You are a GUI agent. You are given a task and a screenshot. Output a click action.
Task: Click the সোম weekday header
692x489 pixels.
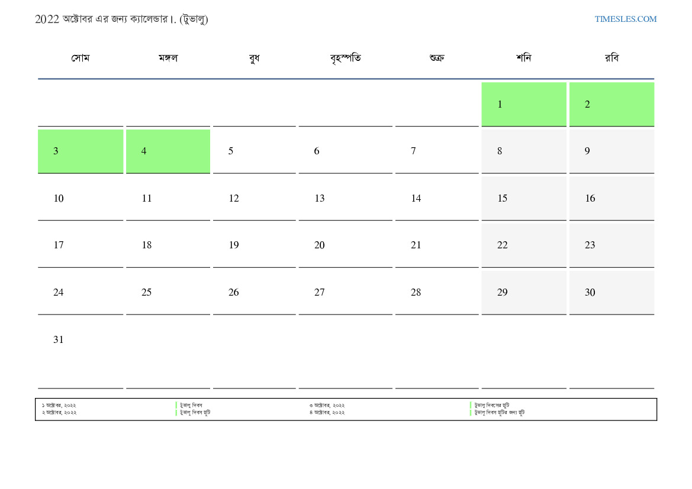click(x=81, y=58)
